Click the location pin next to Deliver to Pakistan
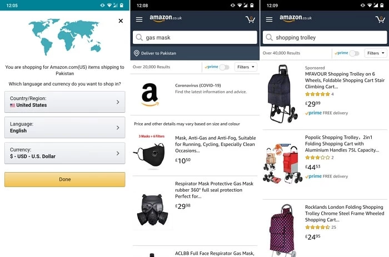Image resolution: width=389 pixels, height=257 pixels. tap(137, 53)
